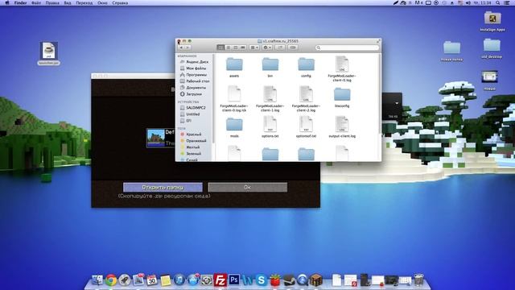
Task: Open the Finder arrange-by dropdown
Action: click(x=254, y=48)
